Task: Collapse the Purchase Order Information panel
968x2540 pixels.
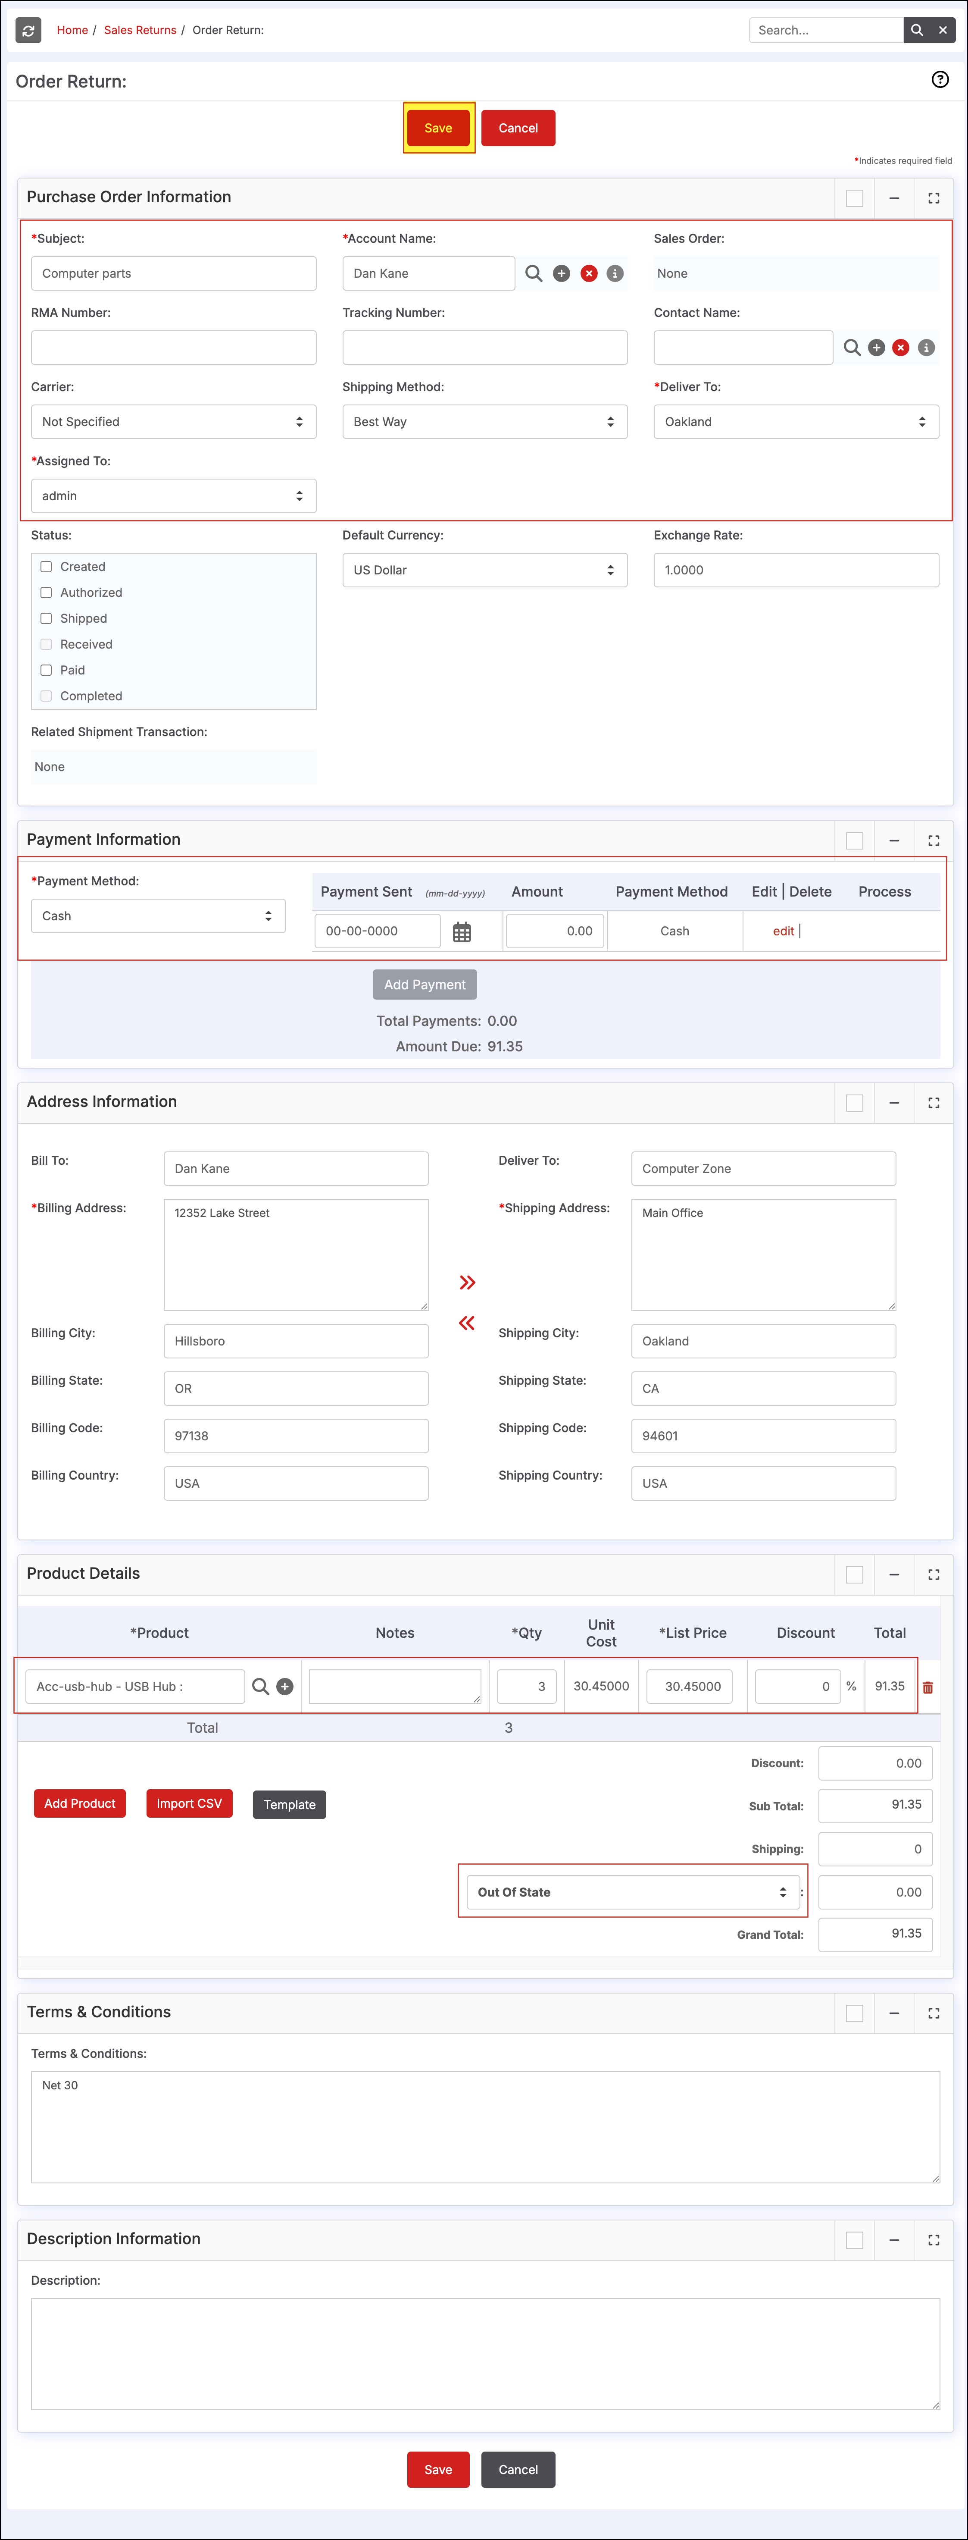Action: [x=894, y=198]
